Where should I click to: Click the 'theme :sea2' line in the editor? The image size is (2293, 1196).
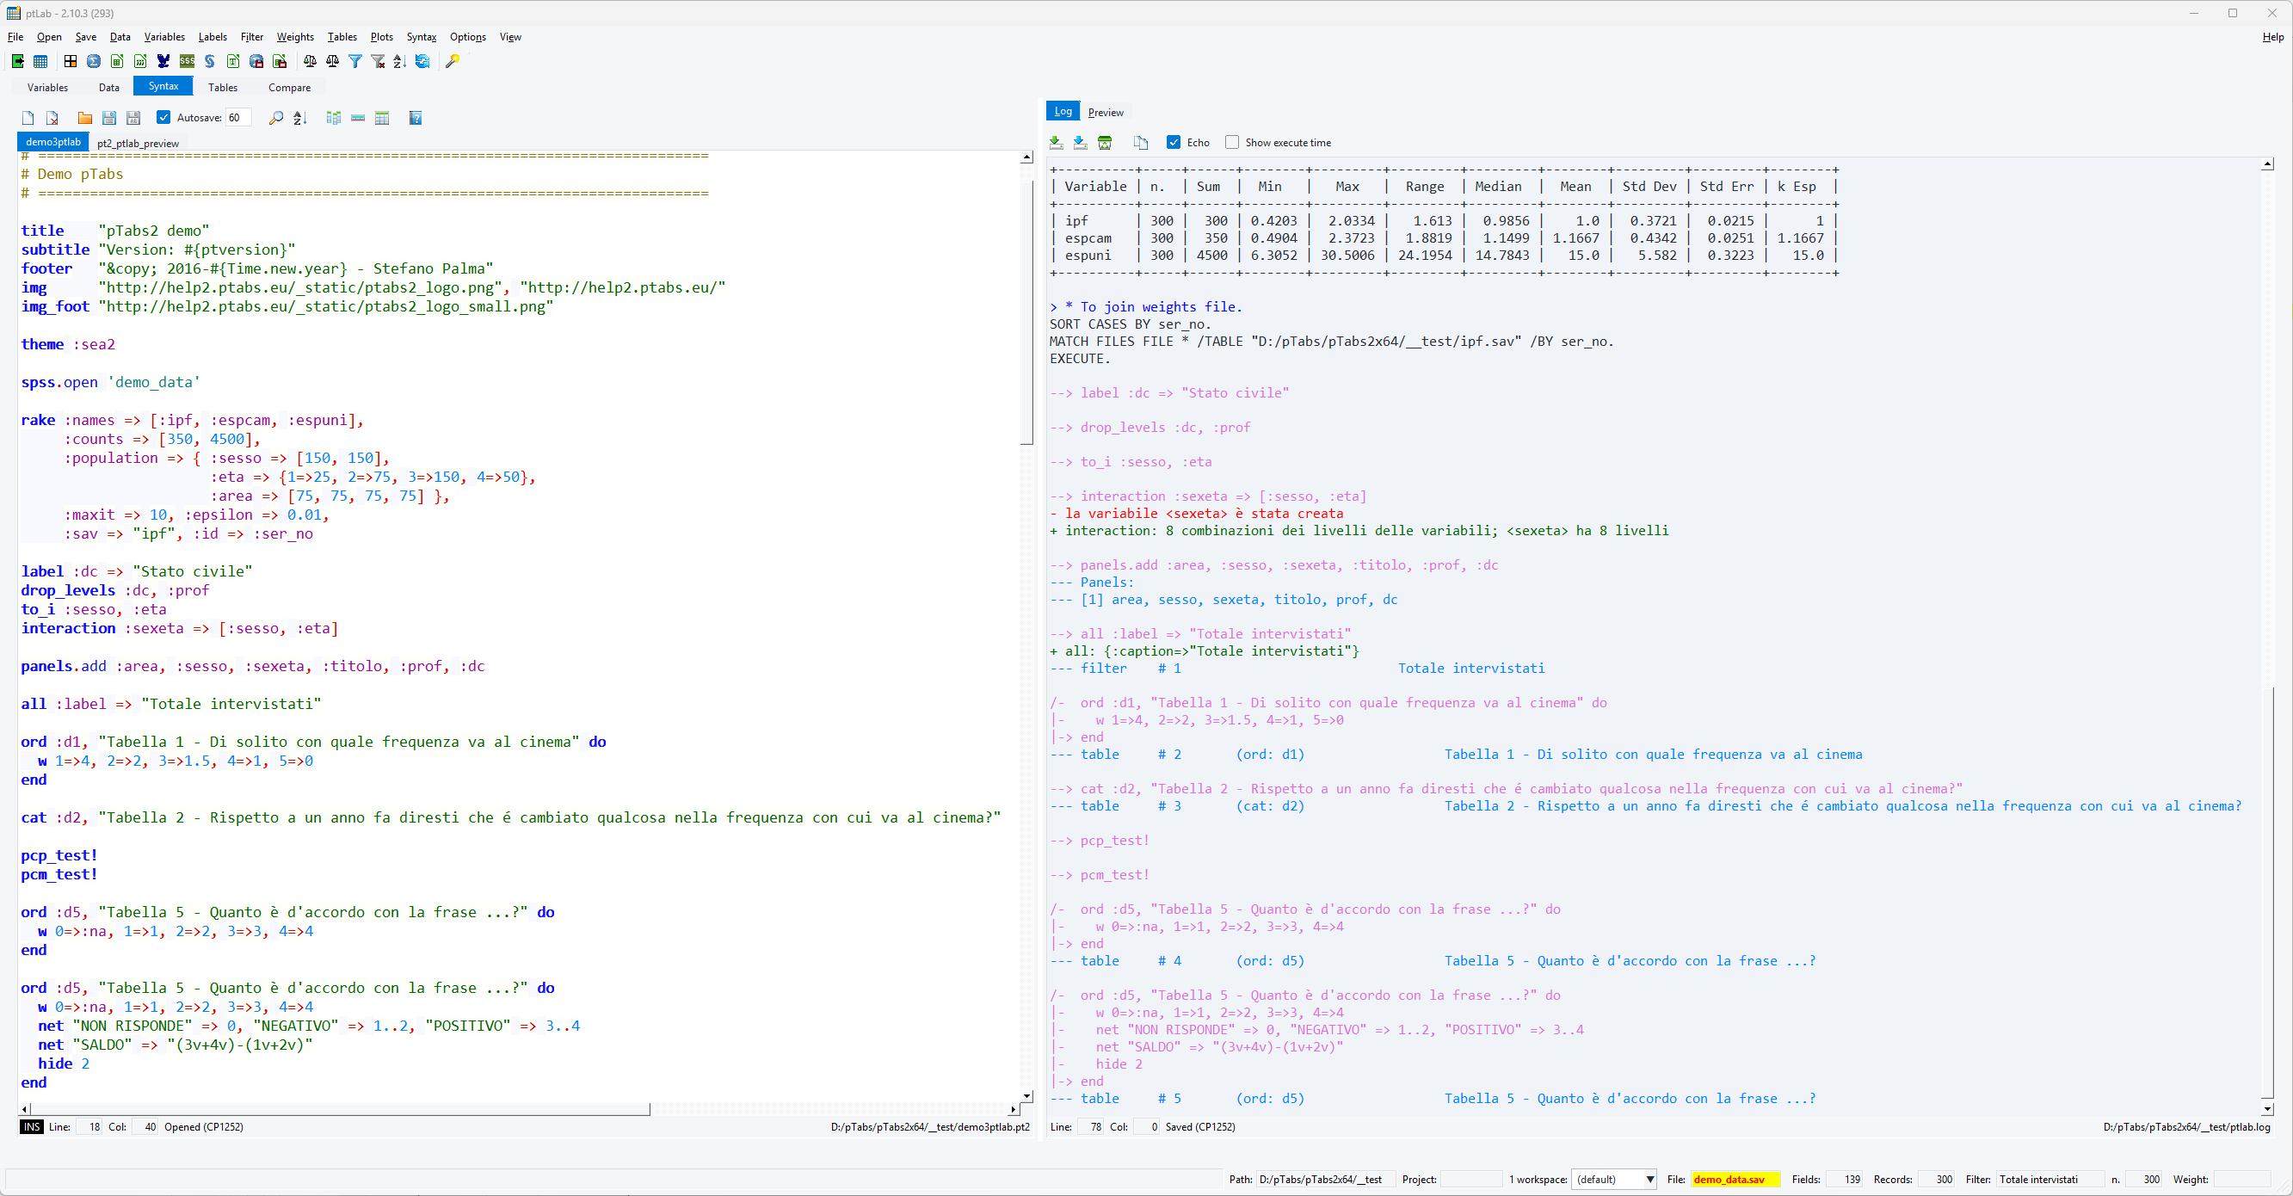coord(69,344)
